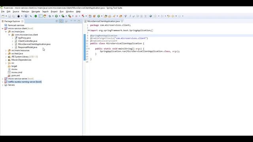Click the green Run play icon
253x142 pixels.
(56, 16)
